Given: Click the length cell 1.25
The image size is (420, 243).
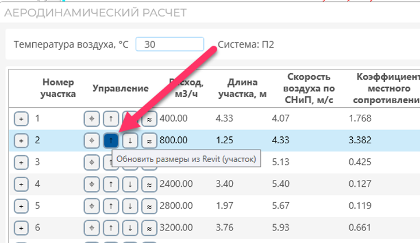Looking at the screenshot, I should (x=225, y=140).
